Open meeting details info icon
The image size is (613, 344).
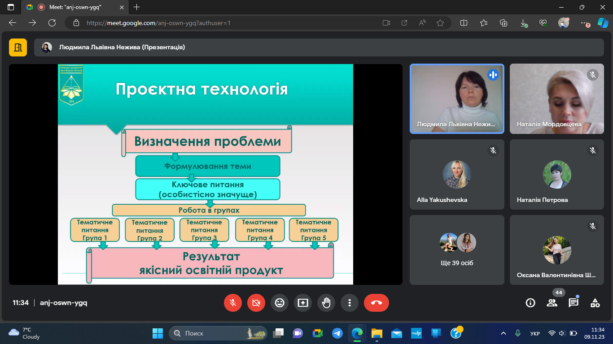click(x=530, y=303)
